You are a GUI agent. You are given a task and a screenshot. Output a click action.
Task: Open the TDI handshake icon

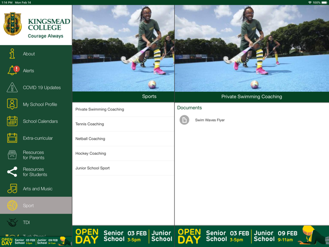point(12,223)
